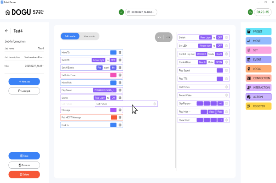Toggle OPEN mode in Control Door block
Viewport: 276px width, 183px height.
click(x=219, y=62)
